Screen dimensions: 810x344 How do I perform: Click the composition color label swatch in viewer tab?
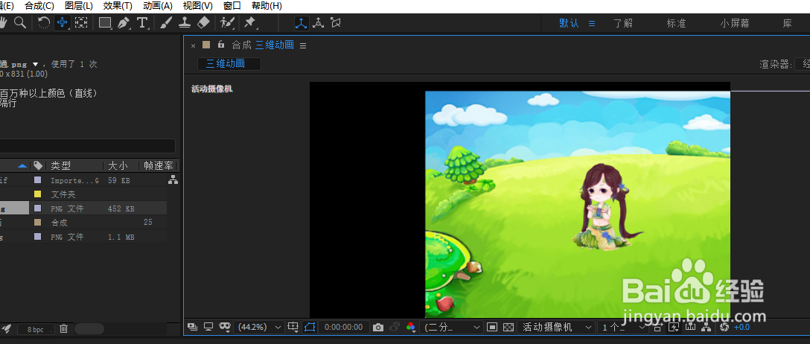207,45
